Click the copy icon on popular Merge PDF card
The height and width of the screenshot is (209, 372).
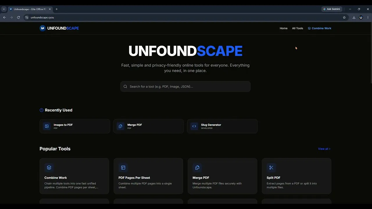[x=197, y=167]
